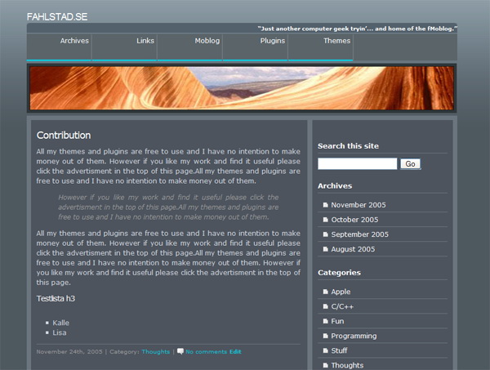This screenshot has height=370, width=490.
Task: Click the page icon beside November 2005
Action: coord(325,205)
